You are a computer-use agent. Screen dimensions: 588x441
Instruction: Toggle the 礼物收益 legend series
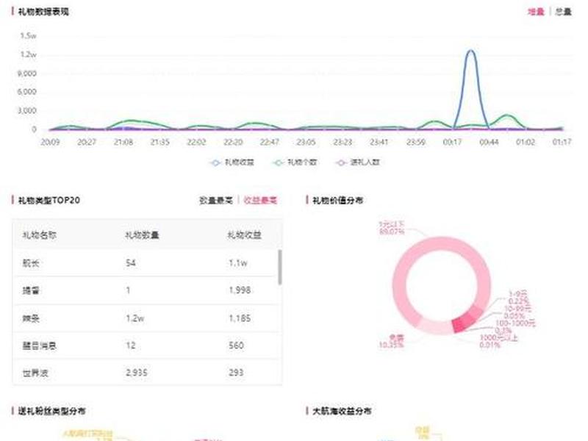click(x=232, y=162)
